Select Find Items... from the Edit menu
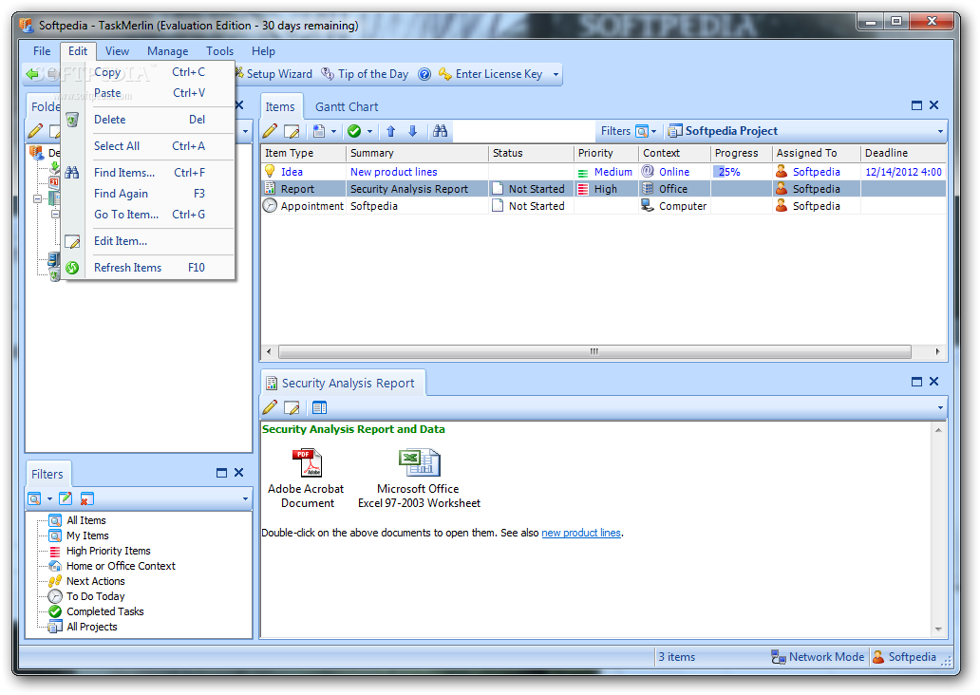This screenshot has height=695, width=980. point(149,173)
